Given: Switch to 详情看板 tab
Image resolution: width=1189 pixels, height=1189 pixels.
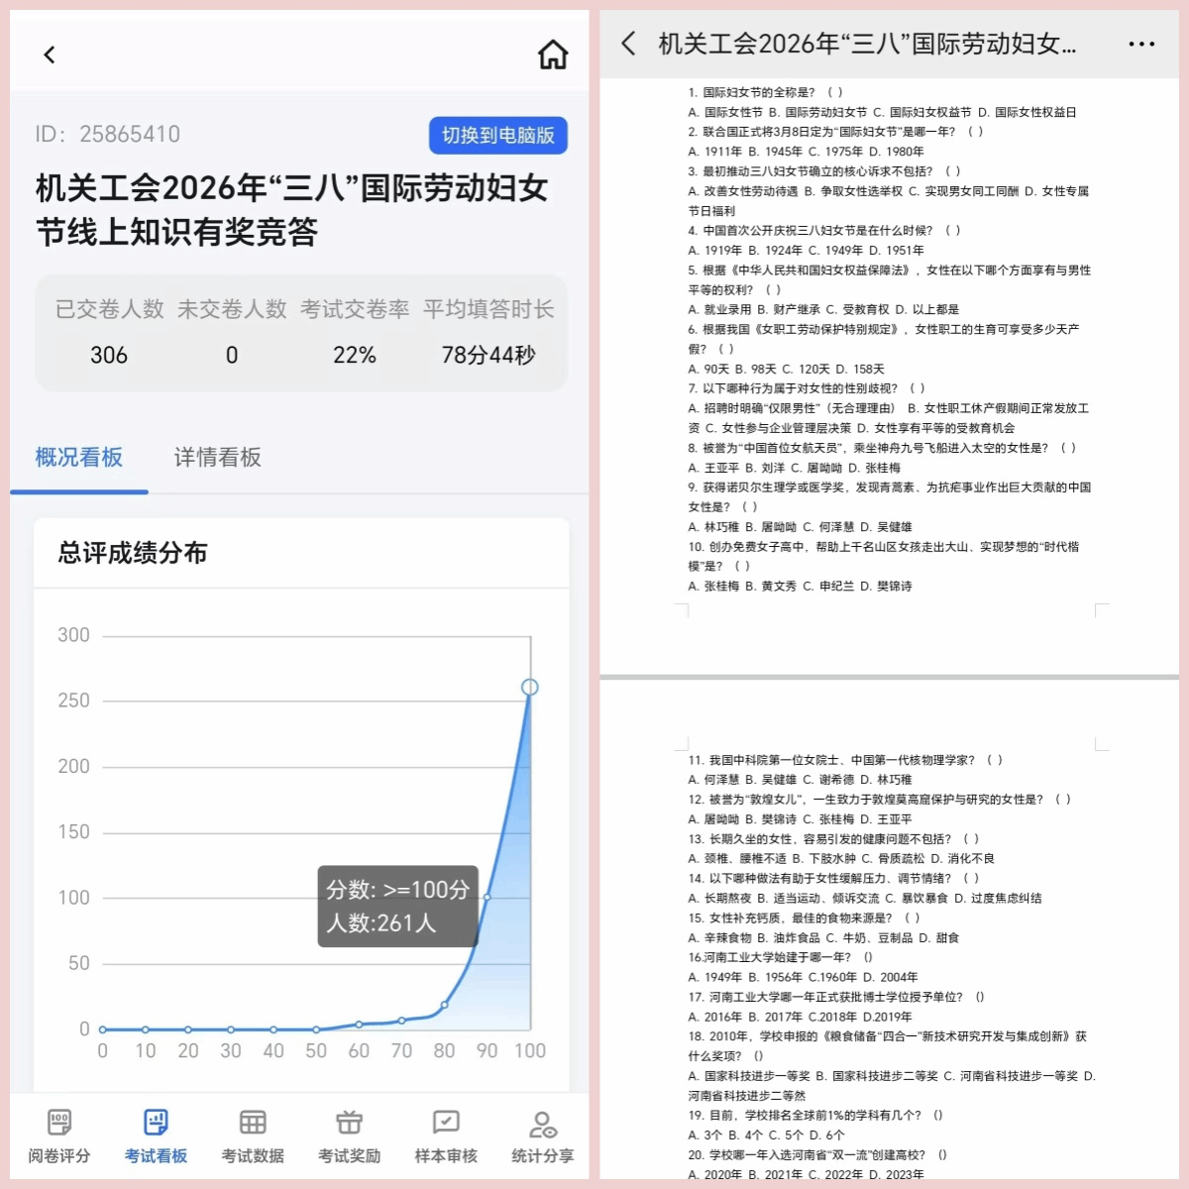Looking at the screenshot, I should click(x=218, y=458).
